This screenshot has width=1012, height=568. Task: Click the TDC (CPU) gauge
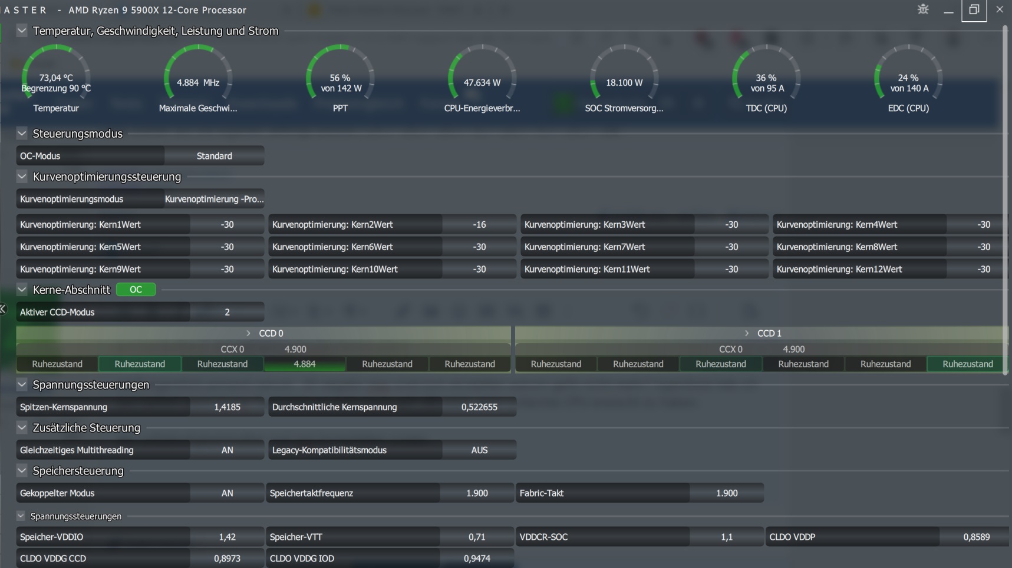(x=766, y=74)
